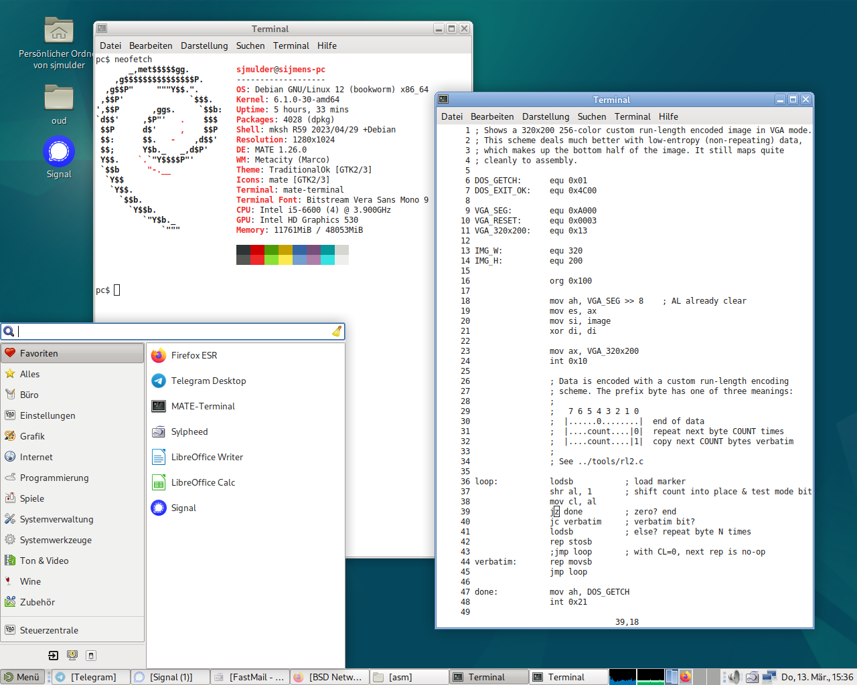This screenshot has width=857, height=685.
Task: Open Telegram Desktop from the favorites menu
Action: click(x=208, y=381)
